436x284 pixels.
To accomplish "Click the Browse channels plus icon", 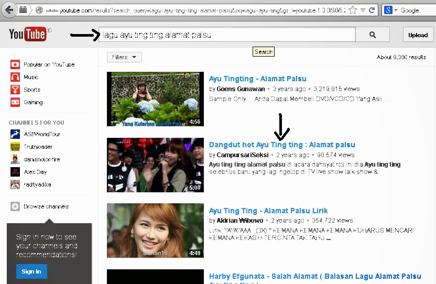I will 15,206.
